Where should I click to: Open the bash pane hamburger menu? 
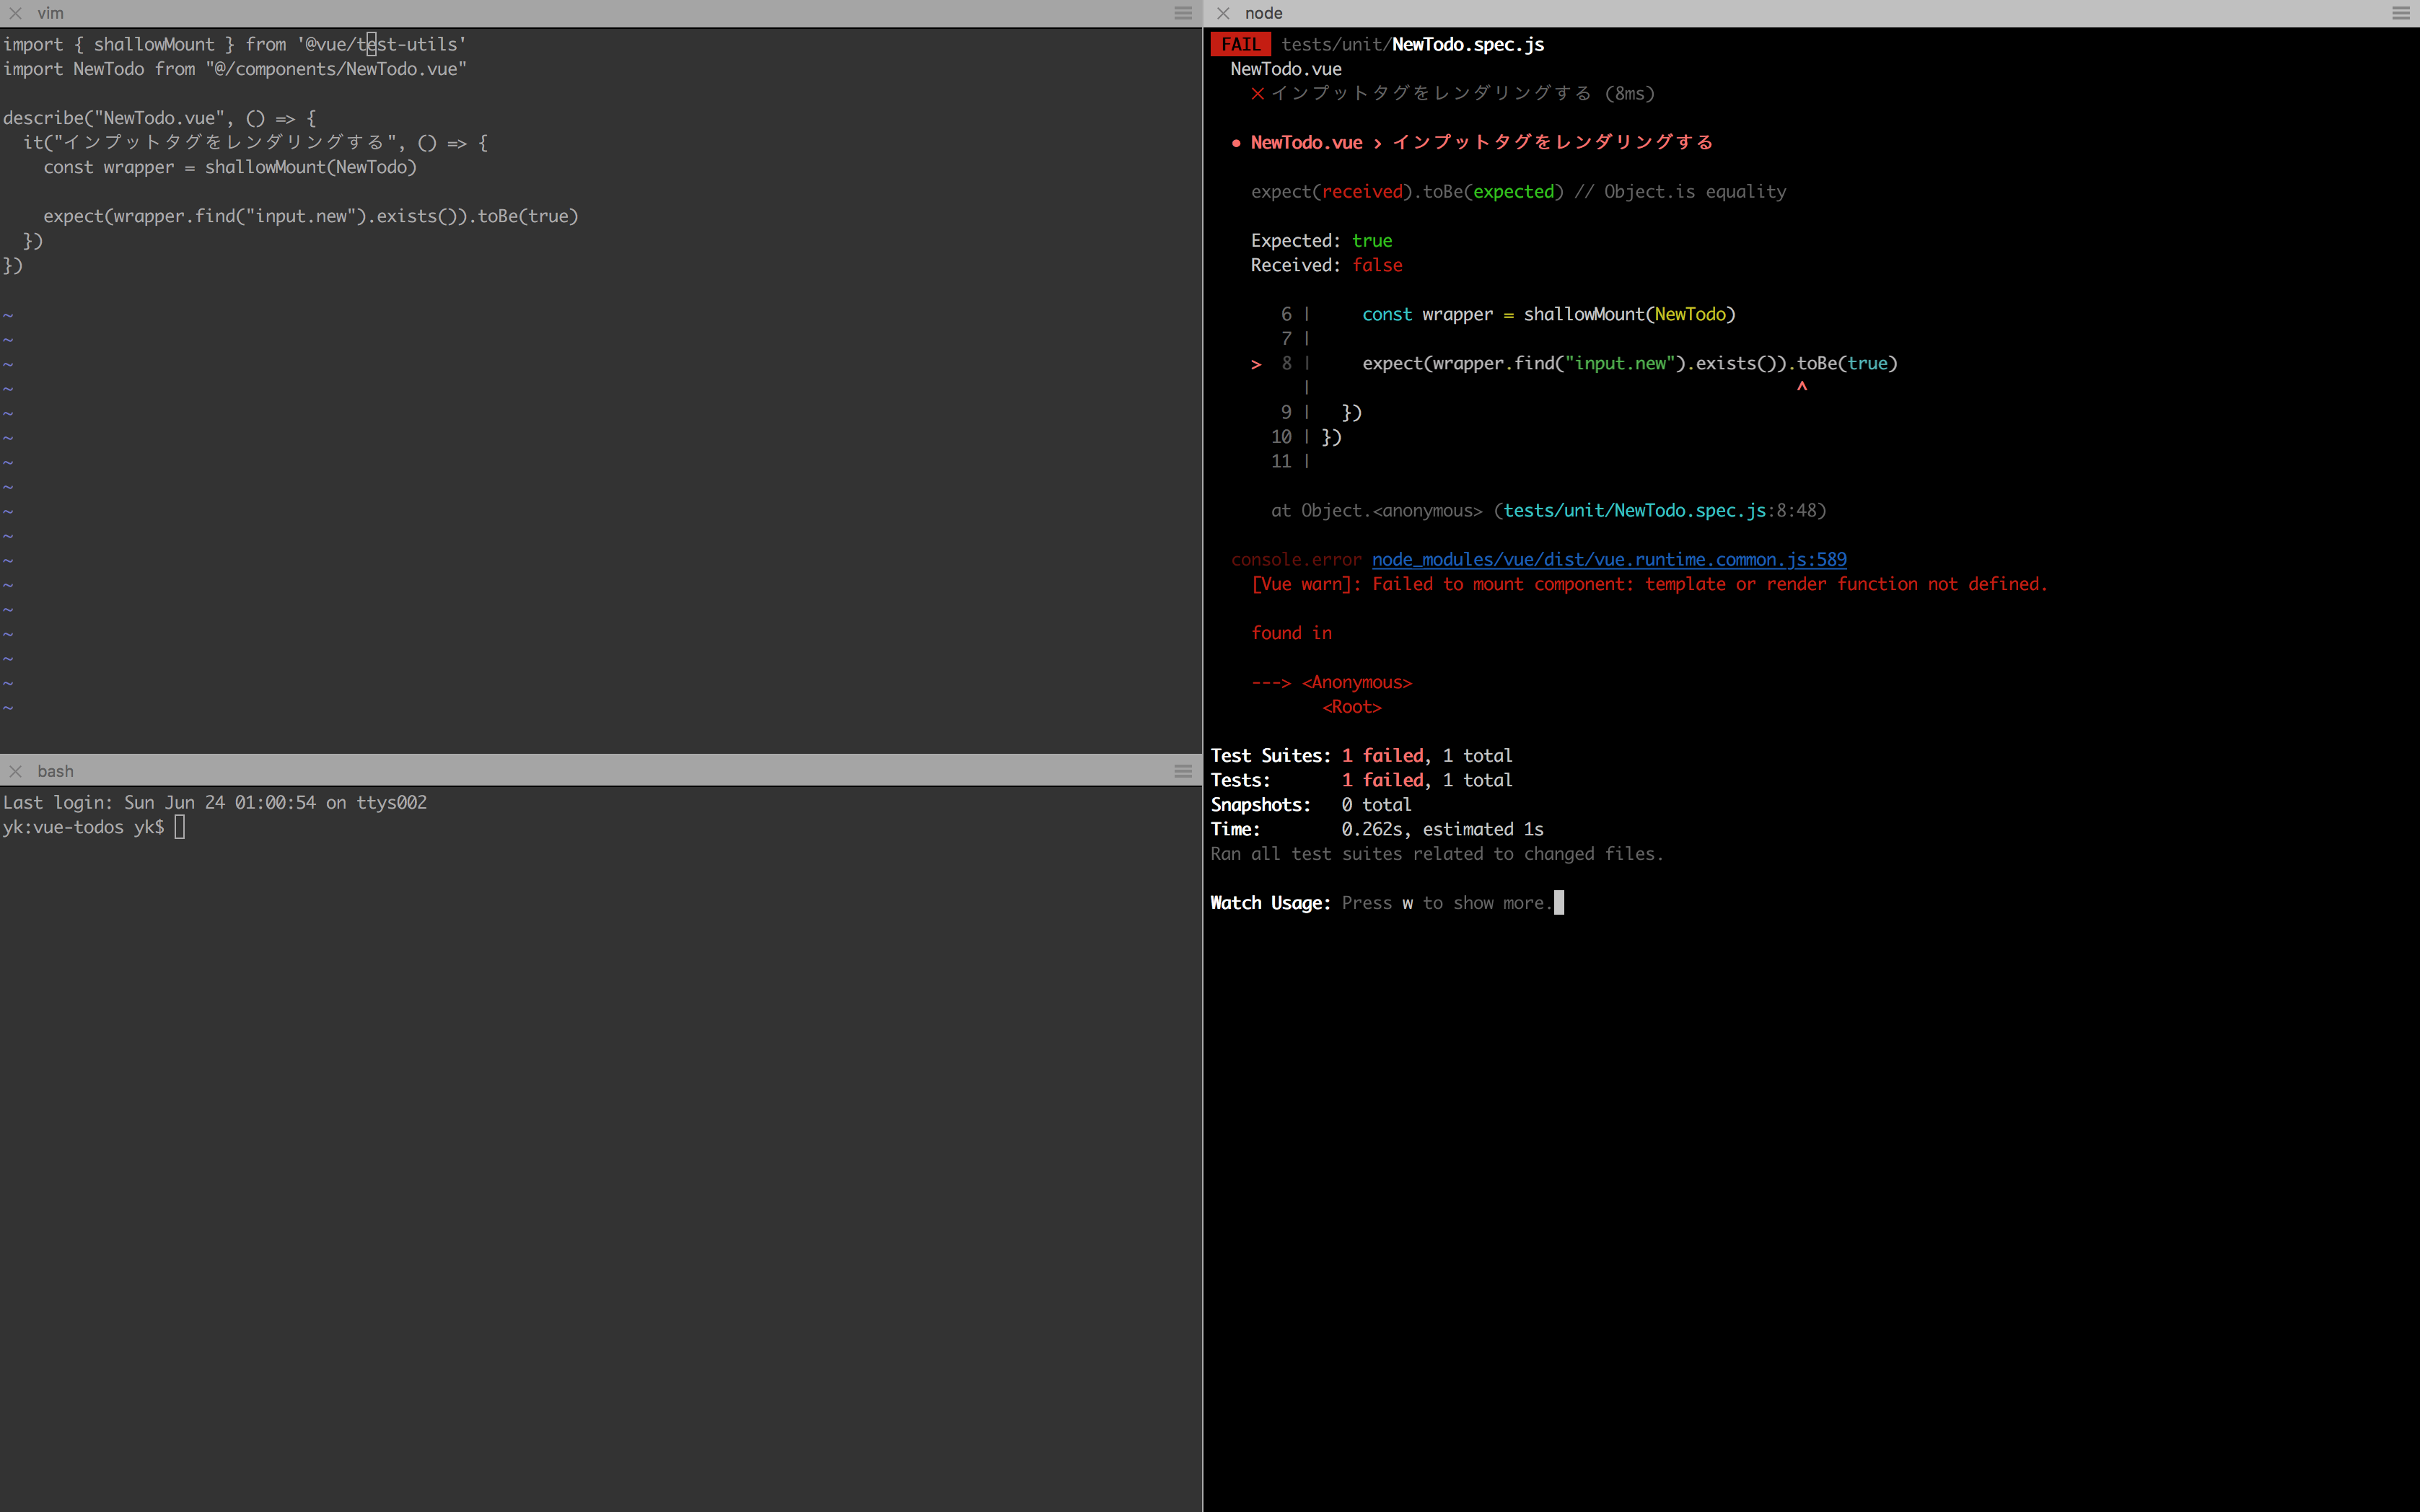pyautogui.click(x=1183, y=771)
